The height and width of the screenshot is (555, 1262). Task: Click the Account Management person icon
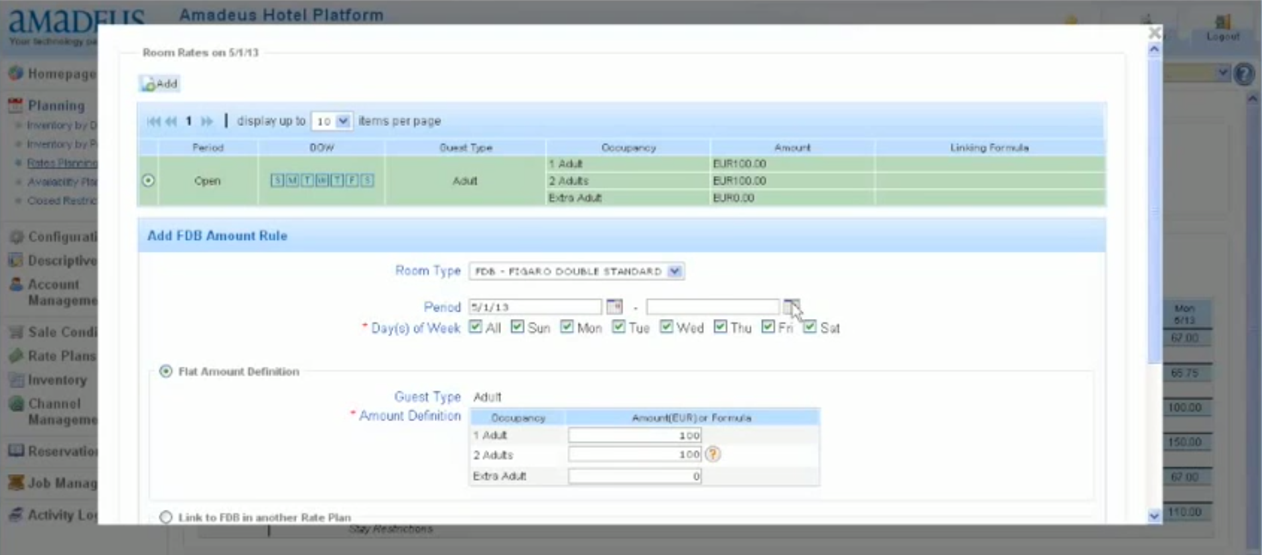coord(17,284)
